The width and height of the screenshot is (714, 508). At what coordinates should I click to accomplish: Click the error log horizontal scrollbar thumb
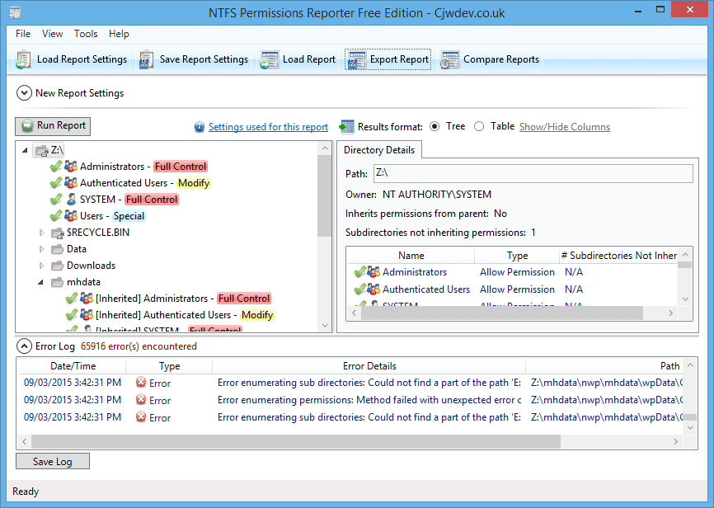(296, 441)
